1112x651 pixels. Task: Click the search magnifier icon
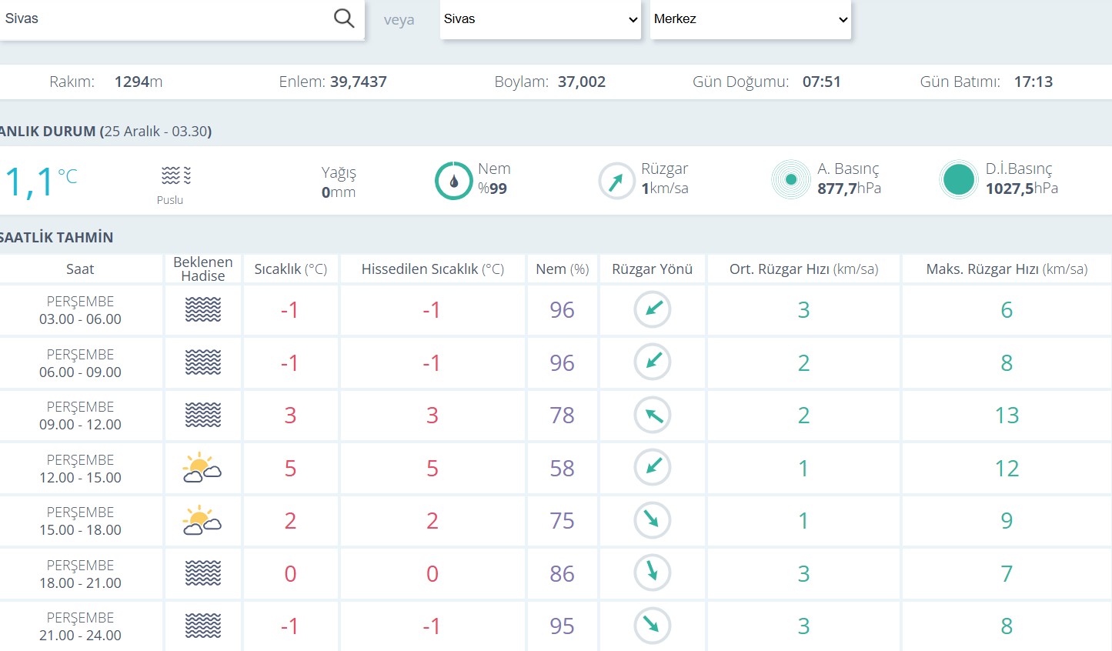click(x=343, y=18)
